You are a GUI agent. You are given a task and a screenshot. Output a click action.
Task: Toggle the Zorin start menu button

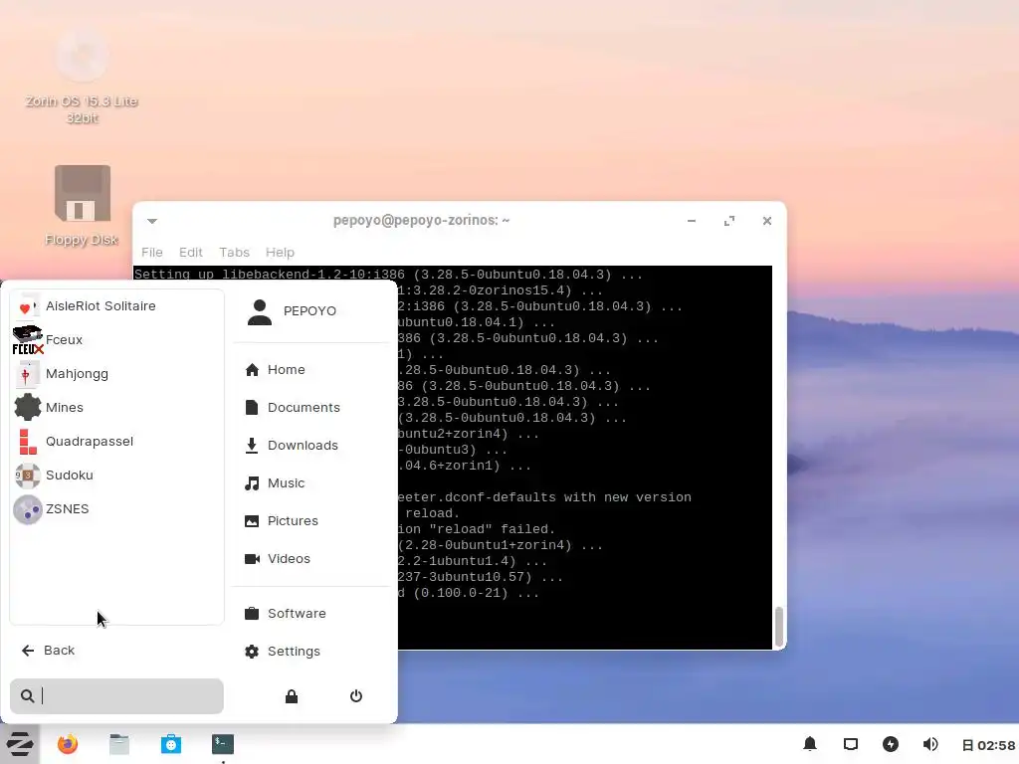click(x=20, y=744)
